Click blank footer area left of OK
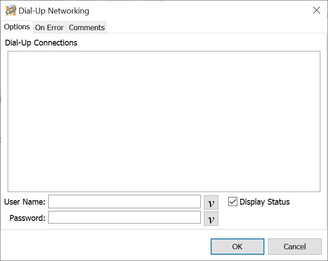This screenshot has width=328, height=261. [104, 247]
